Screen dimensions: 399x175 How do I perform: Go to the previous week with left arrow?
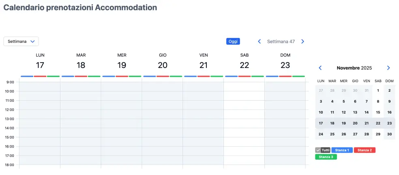[260, 41]
